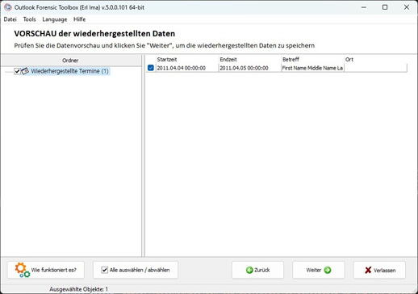Sort by the Betreff column header
The image size is (418, 294).
pyautogui.click(x=312, y=60)
